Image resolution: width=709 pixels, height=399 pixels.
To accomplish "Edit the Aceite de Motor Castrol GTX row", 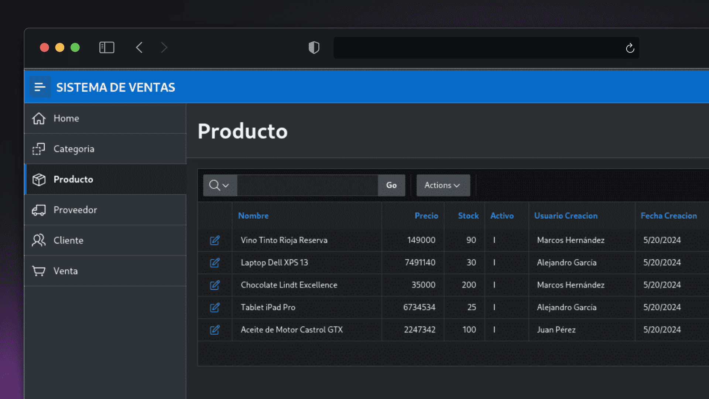I will [215, 330].
